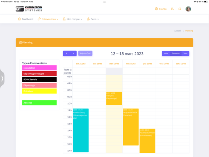Follow the Accueil breadcrumb link
Screen dimensions: 209x157
pos(178,31)
